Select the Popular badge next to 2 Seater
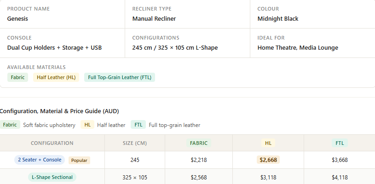The height and width of the screenshot is (184, 375). pos(79,161)
